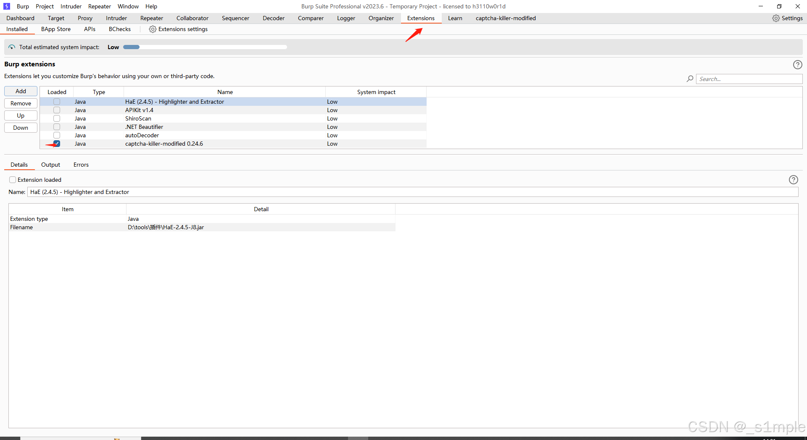Open the Intruder menu in the menu bar
Image resolution: width=807 pixels, height=440 pixels.
[x=71, y=6]
